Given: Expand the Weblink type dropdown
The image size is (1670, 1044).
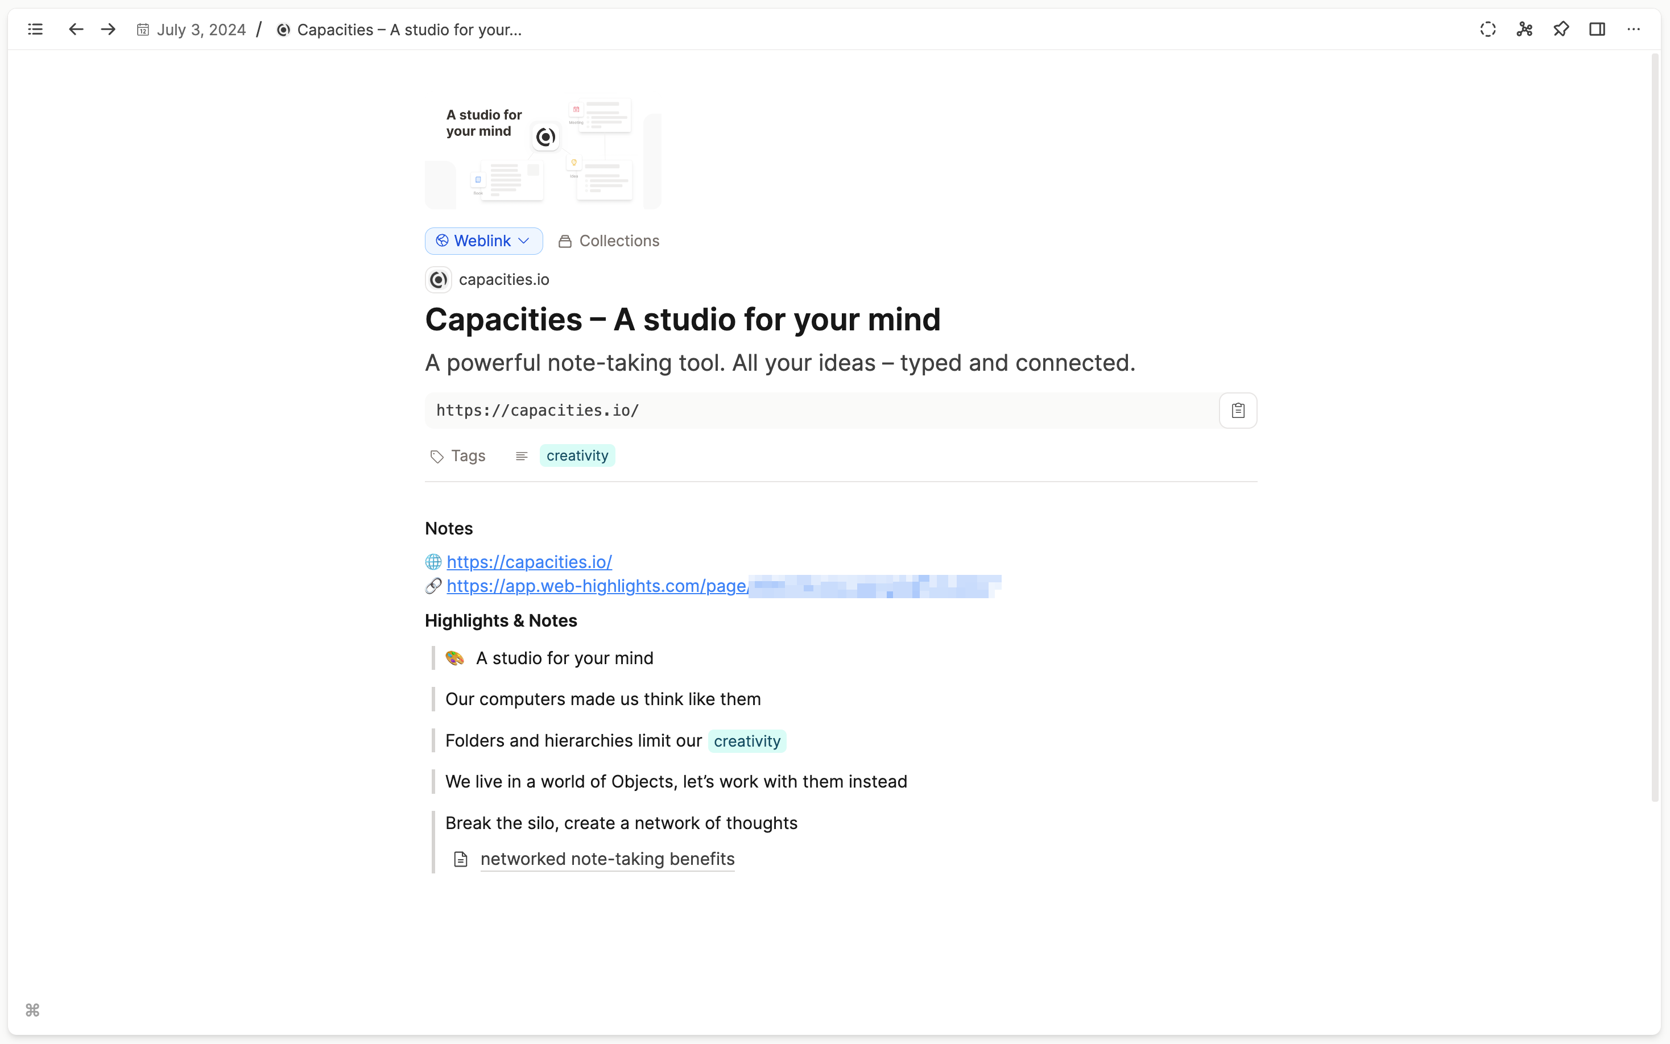Looking at the screenshot, I should tap(483, 241).
